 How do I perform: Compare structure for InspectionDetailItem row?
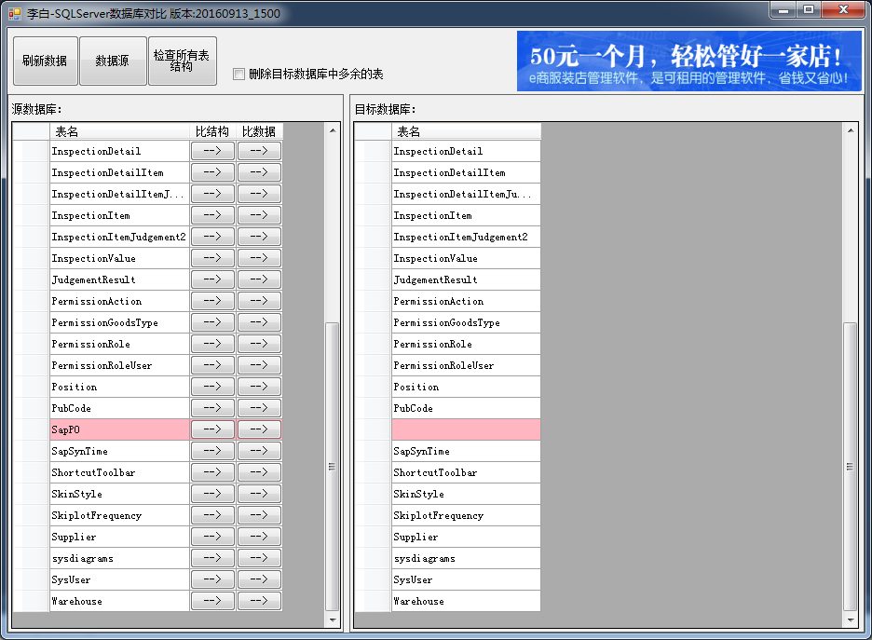click(x=212, y=172)
